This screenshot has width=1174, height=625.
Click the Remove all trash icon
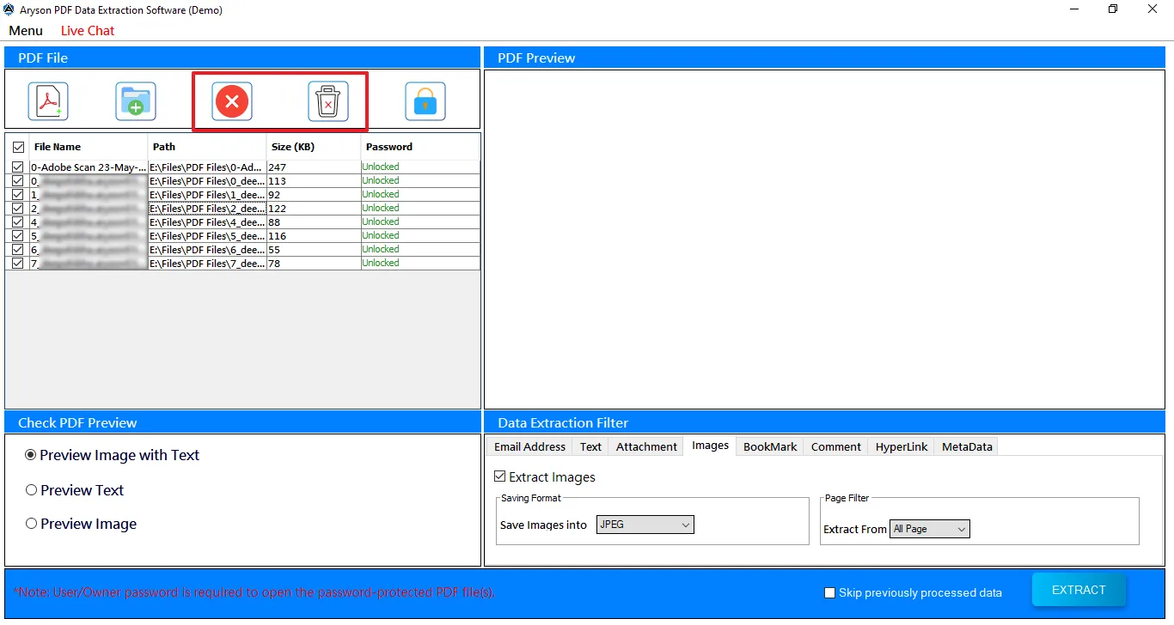(x=328, y=101)
